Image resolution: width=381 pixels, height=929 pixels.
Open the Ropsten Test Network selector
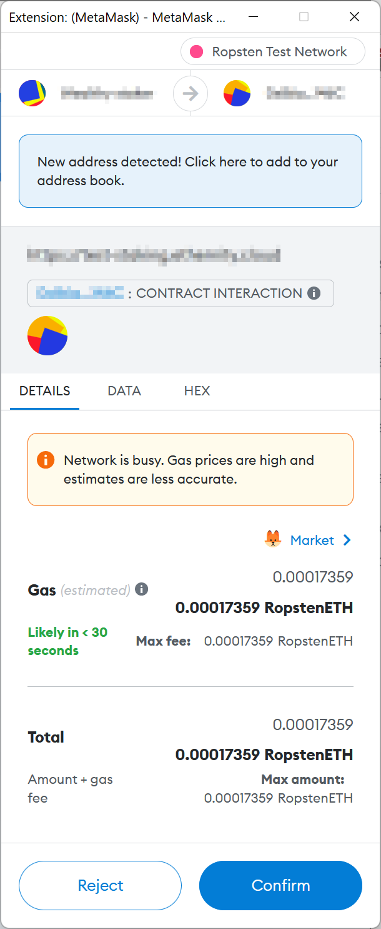[272, 52]
